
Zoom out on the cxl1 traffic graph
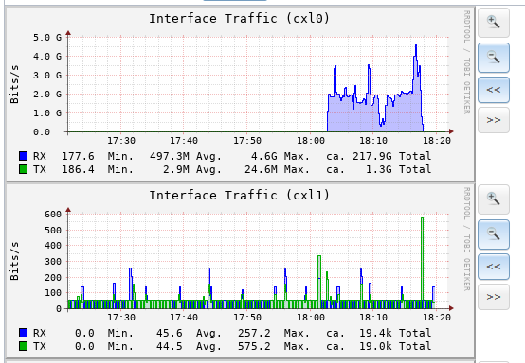coord(494,234)
